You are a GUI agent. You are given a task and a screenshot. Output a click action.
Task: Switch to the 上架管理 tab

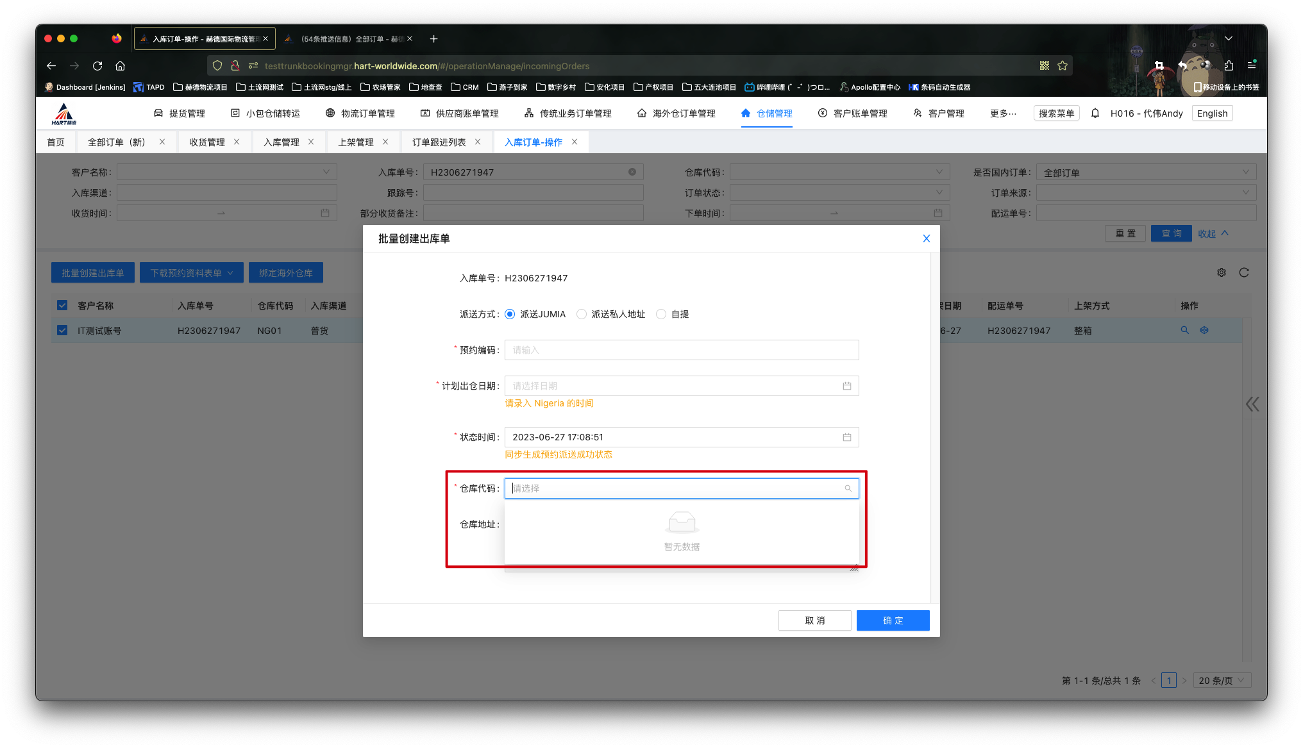click(x=356, y=142)
